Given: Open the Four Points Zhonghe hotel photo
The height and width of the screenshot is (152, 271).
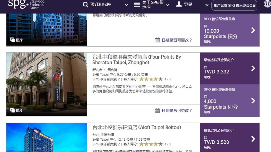Looking at the screenshot, I should (x=47, y=84).
